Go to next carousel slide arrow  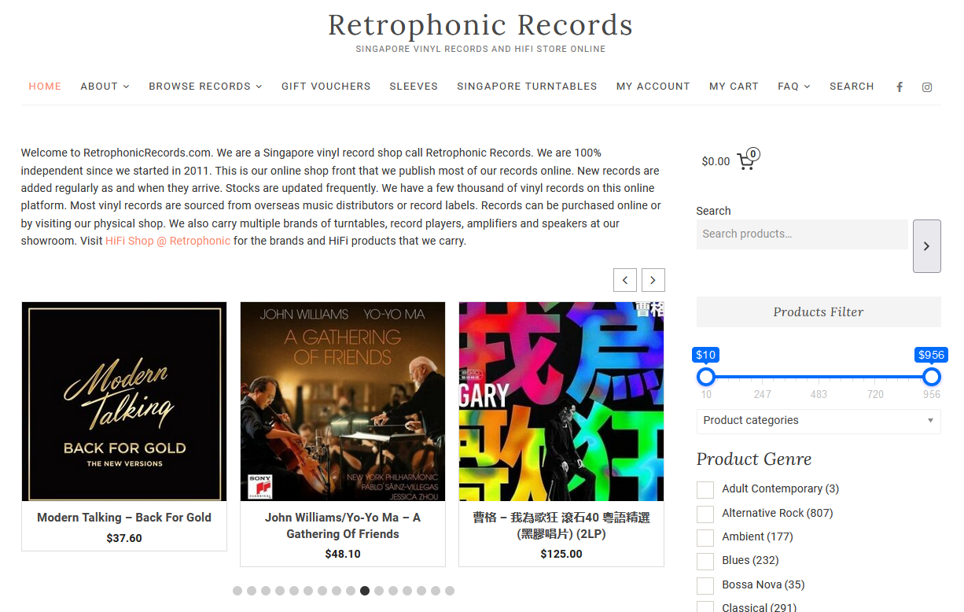click(x=653, y=280)
